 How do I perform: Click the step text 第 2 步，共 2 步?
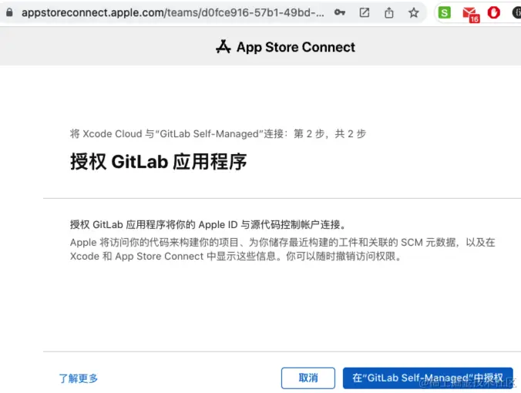pos(330,133)
